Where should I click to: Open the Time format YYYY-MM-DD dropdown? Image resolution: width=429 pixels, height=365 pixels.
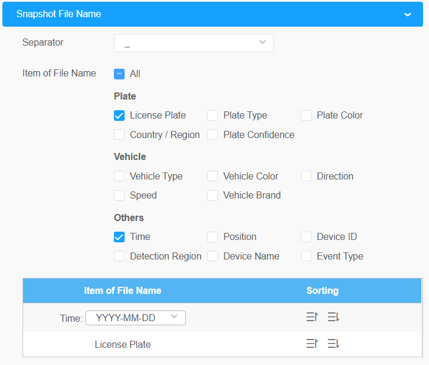point(135,318)
